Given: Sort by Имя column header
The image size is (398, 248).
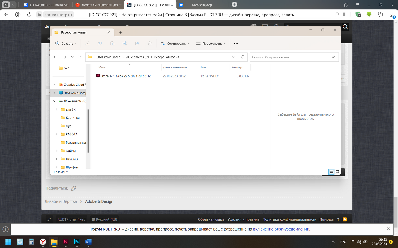Looking at the screenshot, I should coord(102,67).
